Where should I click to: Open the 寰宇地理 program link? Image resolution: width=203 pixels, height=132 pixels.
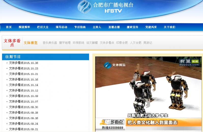[65, 43]
